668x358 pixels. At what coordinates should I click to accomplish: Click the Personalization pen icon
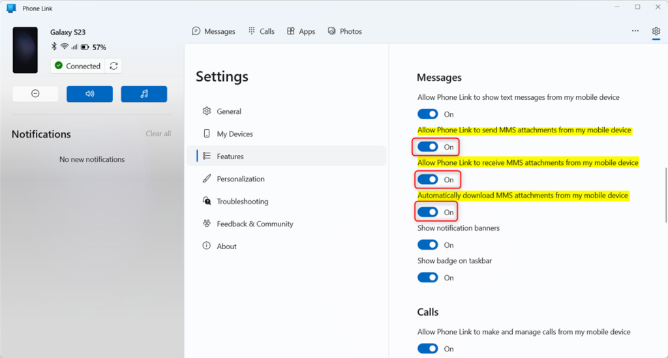tap(207, 179)
